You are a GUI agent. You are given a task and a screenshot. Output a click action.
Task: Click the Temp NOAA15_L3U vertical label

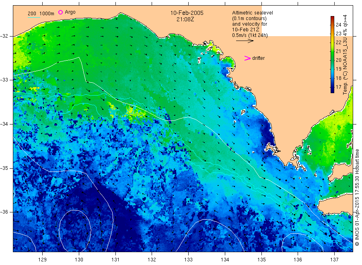[x=345, y=55]
